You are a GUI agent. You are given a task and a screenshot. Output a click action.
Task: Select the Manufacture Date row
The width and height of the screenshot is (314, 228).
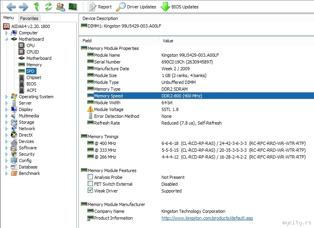coord(200,69)
